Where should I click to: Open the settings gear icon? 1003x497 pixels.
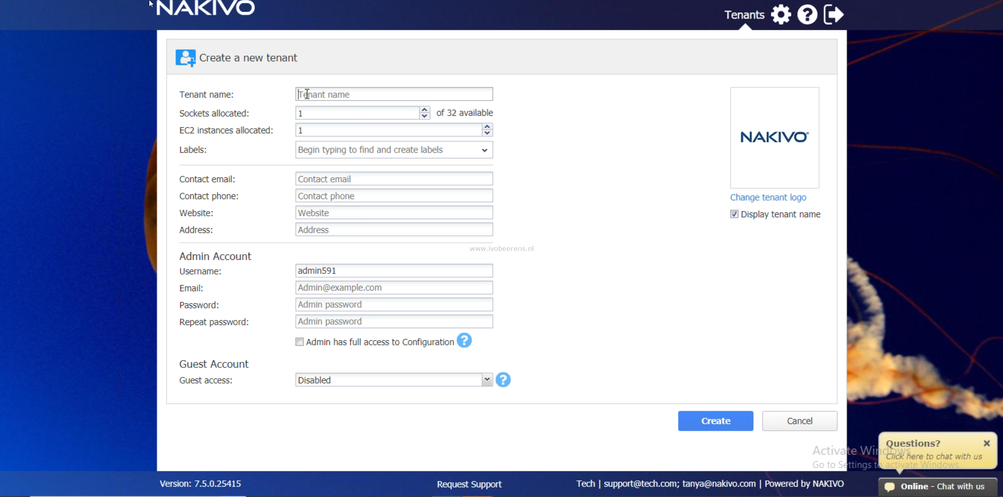780,15
